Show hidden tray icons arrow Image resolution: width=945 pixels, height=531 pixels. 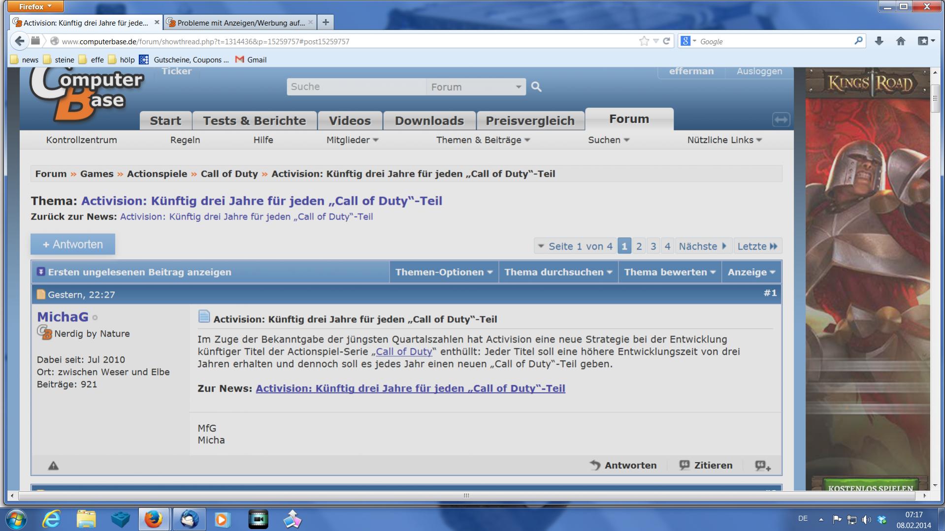click(821, 519)
